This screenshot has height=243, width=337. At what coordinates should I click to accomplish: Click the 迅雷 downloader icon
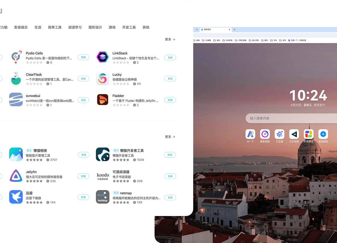16,197
